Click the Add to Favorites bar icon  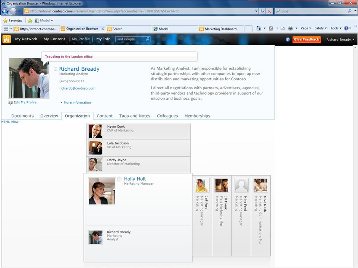(30, 20)
